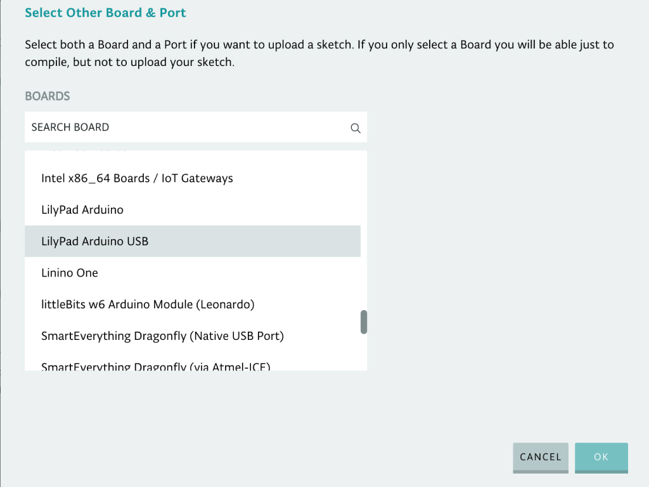Select SmartEverything Dragonfly (via Atmel-ICE) entry
Screen dimensions: 649x487
point(193,365)
